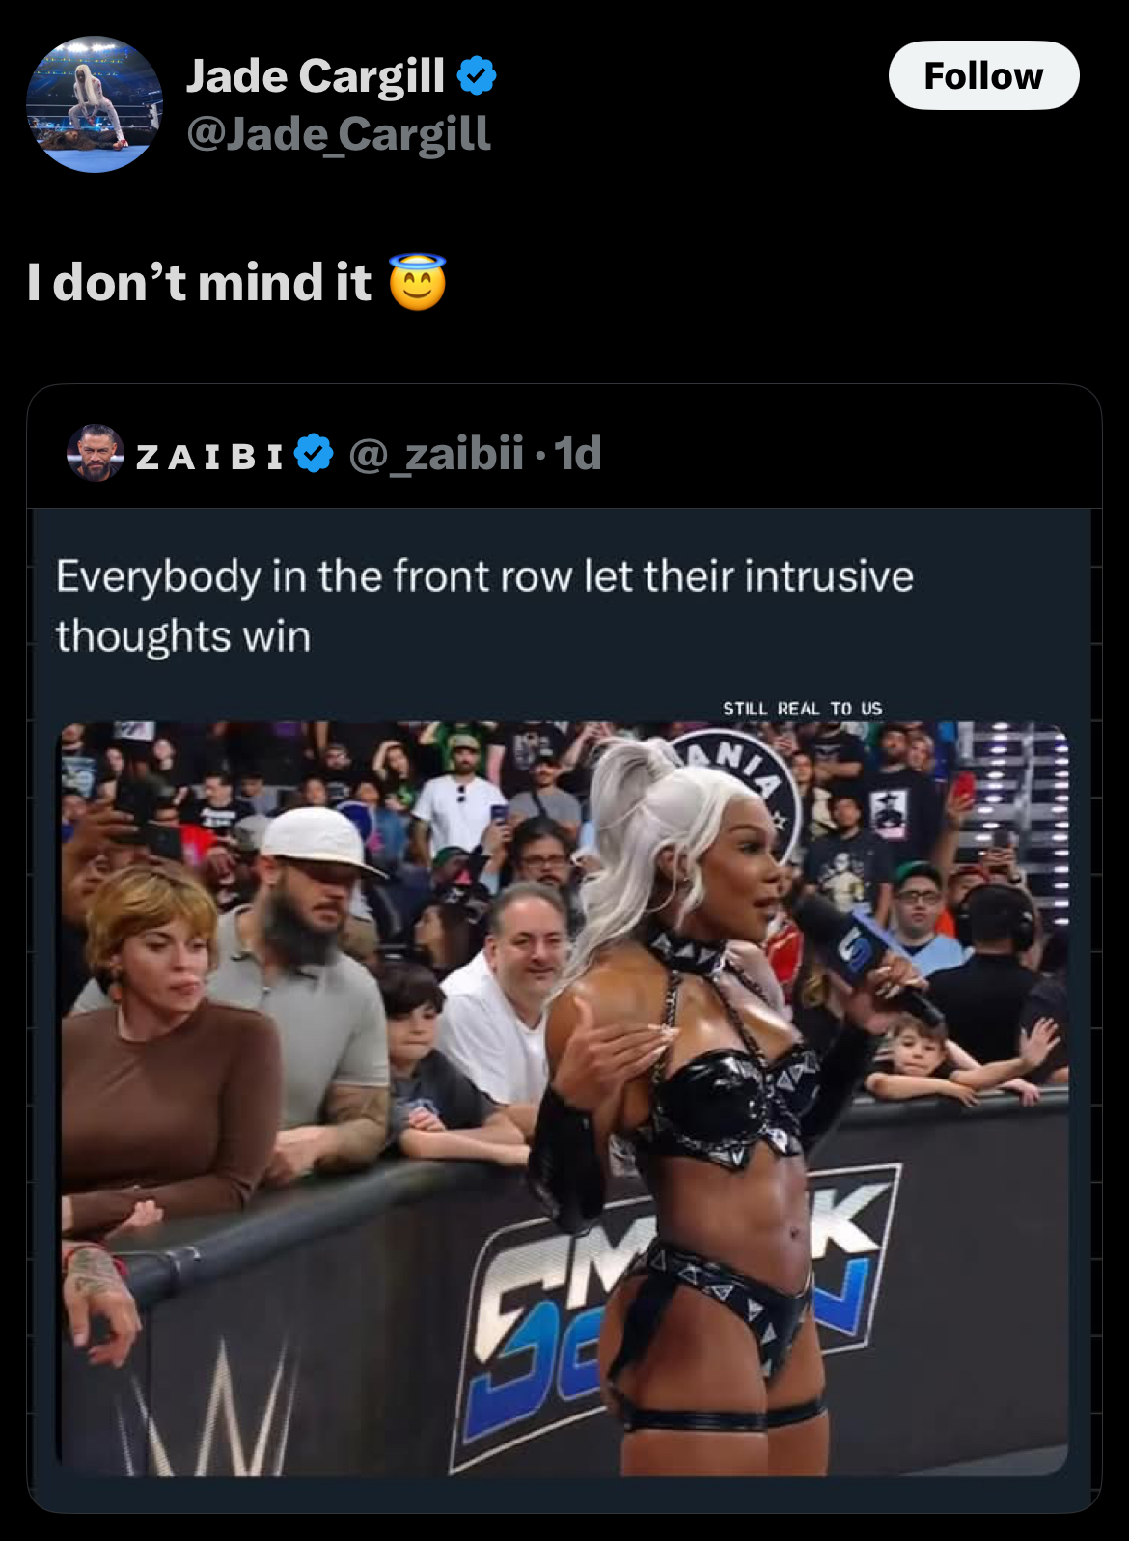
Task: Open the @_zaibii handle
Action: point(436,454)
